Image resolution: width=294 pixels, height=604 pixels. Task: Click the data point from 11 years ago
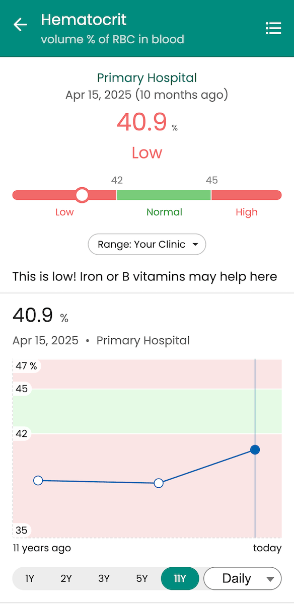pyautogui.click(x=38, y=481)
